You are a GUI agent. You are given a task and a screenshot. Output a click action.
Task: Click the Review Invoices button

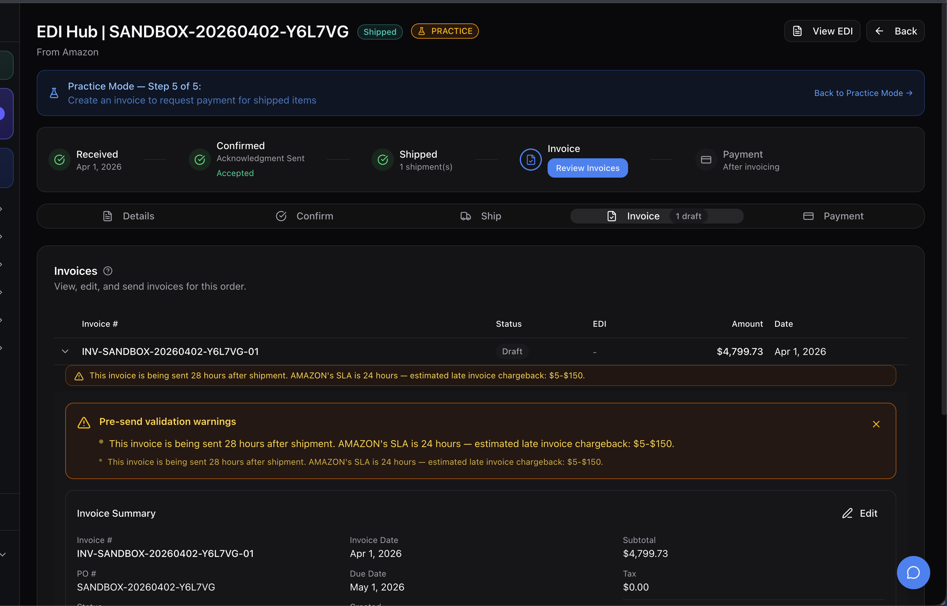(x=587, y=168)
